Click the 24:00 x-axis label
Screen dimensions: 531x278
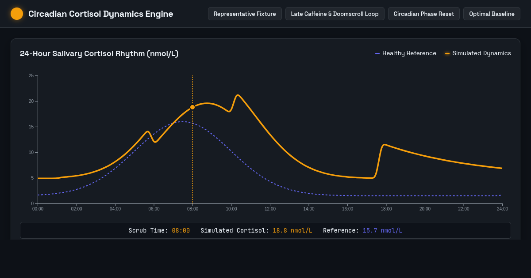pos(502,209)
